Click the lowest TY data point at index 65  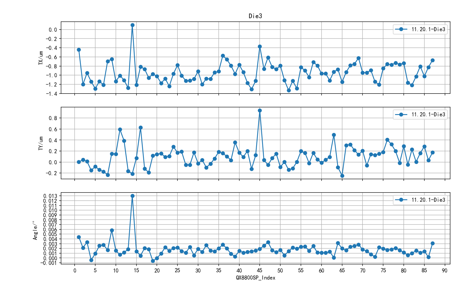click(342, 176)
